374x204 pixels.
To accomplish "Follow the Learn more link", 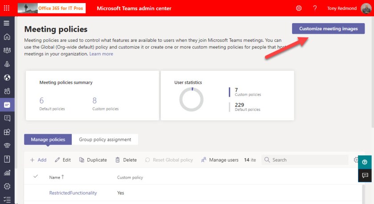I will coord(101,54).
